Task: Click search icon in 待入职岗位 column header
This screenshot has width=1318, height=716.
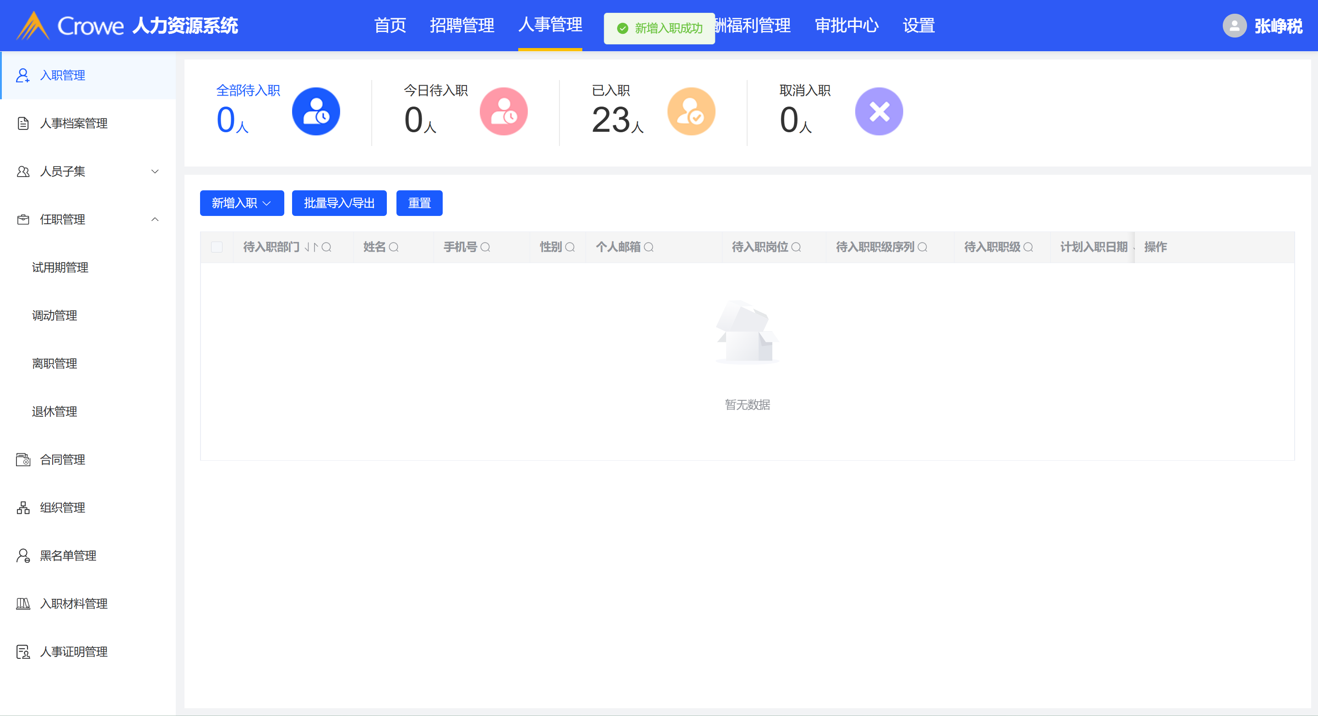Action: [x=796, y=248]
